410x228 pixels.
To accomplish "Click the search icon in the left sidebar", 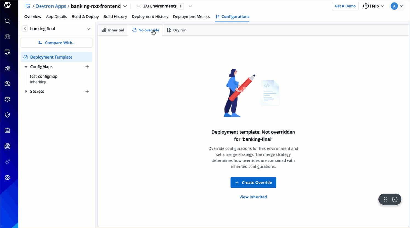I will tap(7, 21).
